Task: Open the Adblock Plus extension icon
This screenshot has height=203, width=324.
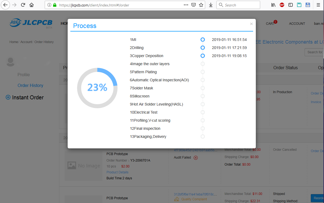Action: (282, 5)
